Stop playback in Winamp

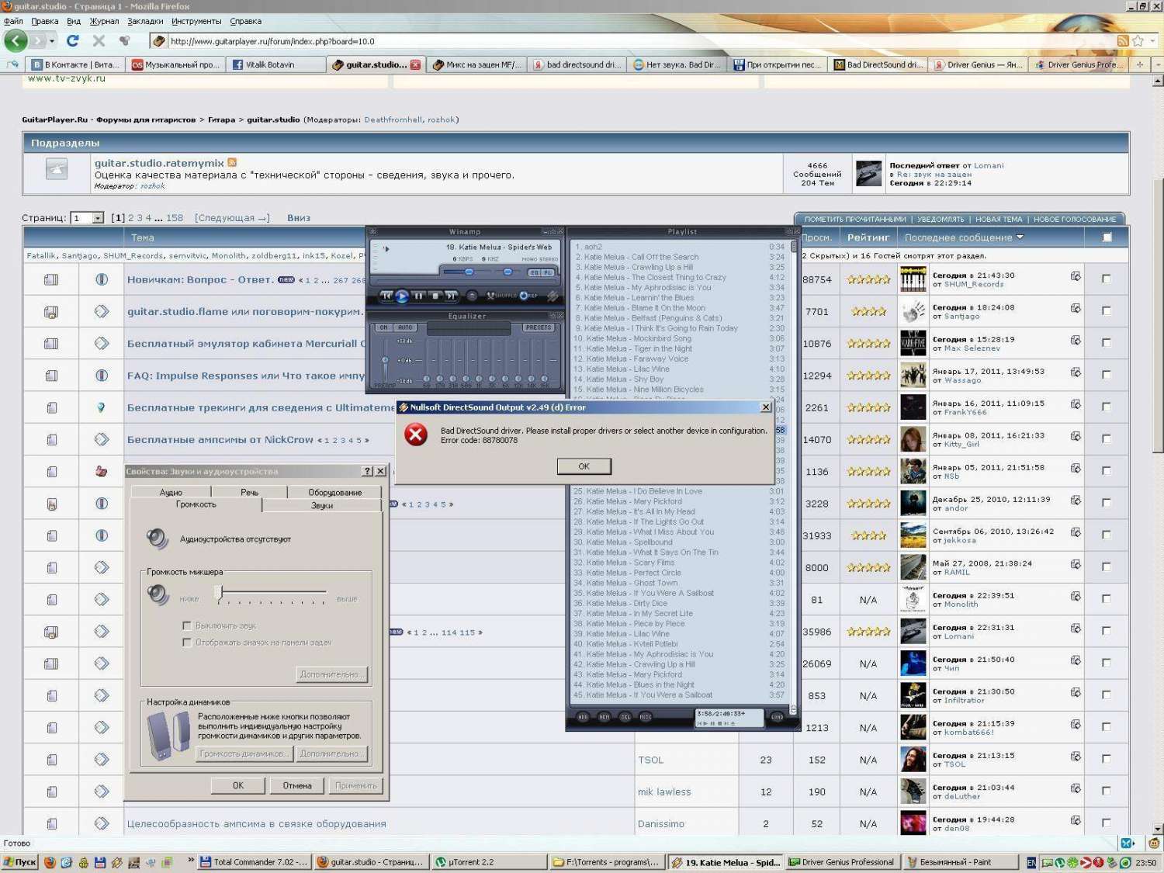(435, 296)
